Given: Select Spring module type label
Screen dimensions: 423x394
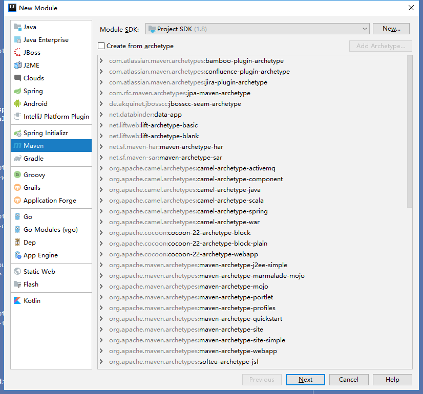Looking at the screenshot, I should click(33, 91).
